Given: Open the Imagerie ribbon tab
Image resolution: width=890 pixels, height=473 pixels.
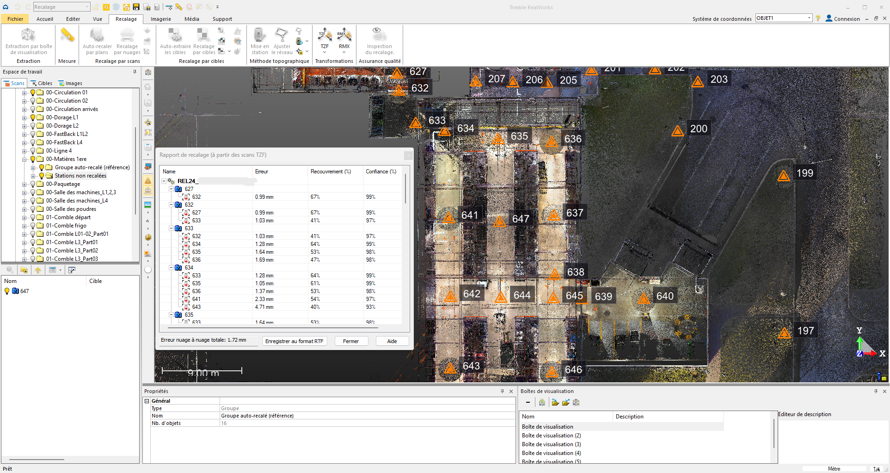Looking at the screenshot, I should (160, 19).
